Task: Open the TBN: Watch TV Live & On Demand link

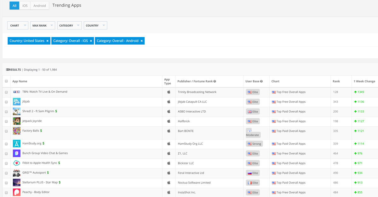Action: (x=45, y=92)
